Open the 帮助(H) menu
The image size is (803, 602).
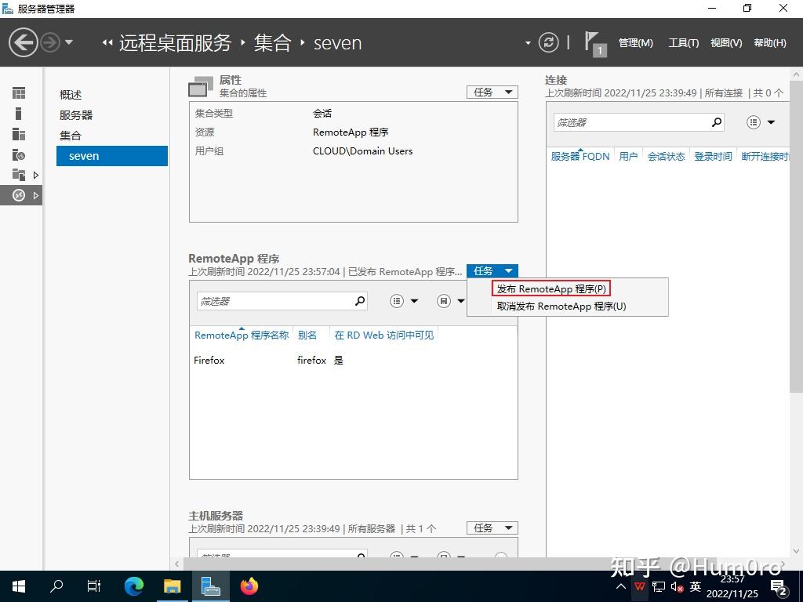point(770,43)
